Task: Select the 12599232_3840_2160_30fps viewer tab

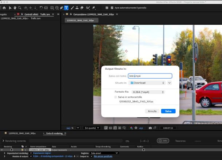Action: 82,20
